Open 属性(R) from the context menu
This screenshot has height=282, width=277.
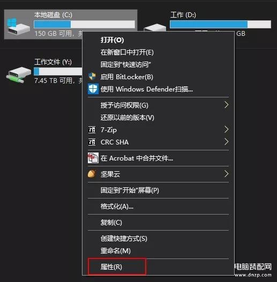tap(111, 267)
